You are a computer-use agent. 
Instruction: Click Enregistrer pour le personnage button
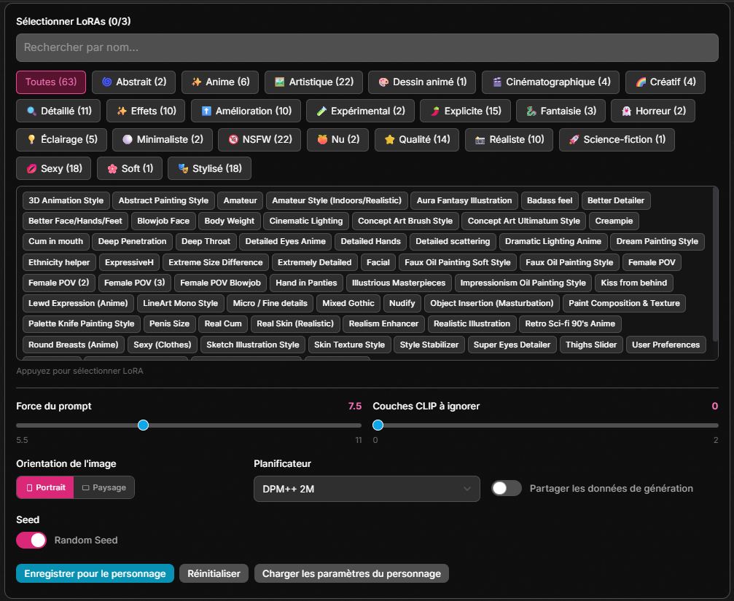coord(95,573)
